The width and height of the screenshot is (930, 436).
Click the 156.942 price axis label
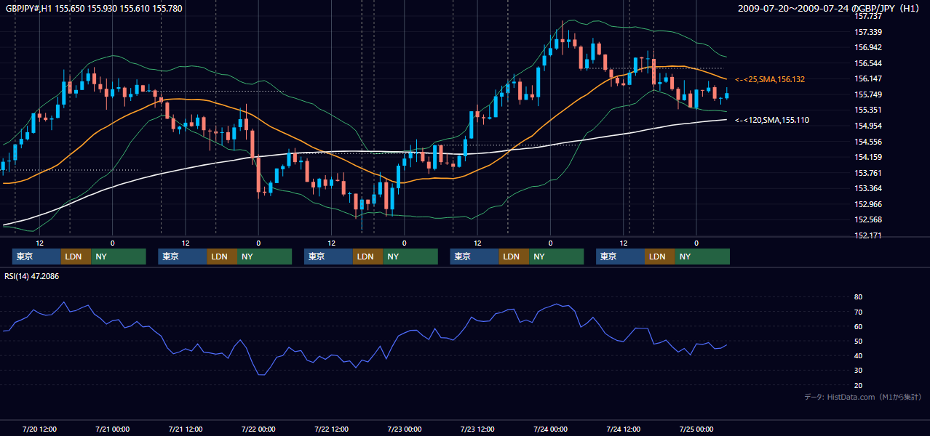click(x=868, y=47)
